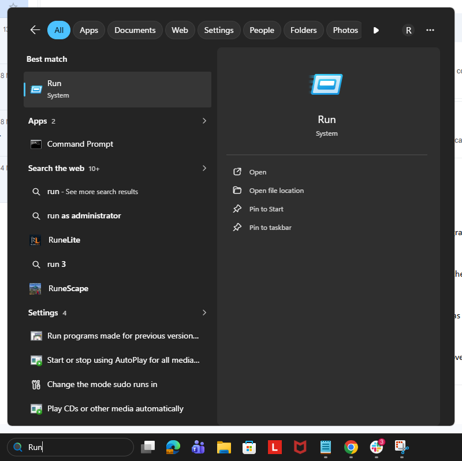Screen dimensions: 462x461
Task: Open Slack from the taskbar
Action: click(377, 447)
